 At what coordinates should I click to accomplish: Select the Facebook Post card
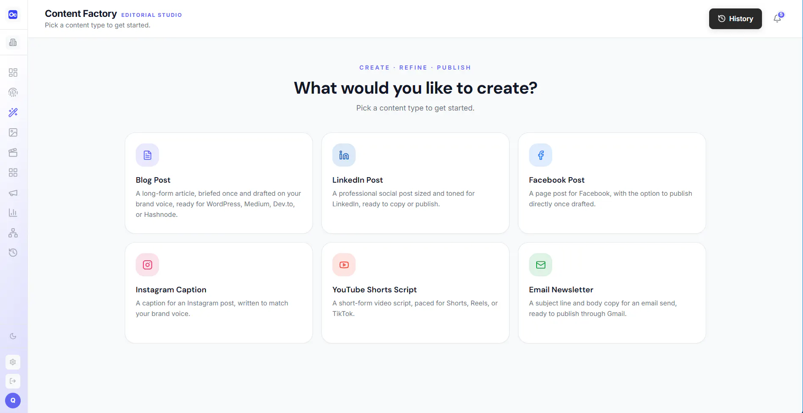[x=612, y=183]
